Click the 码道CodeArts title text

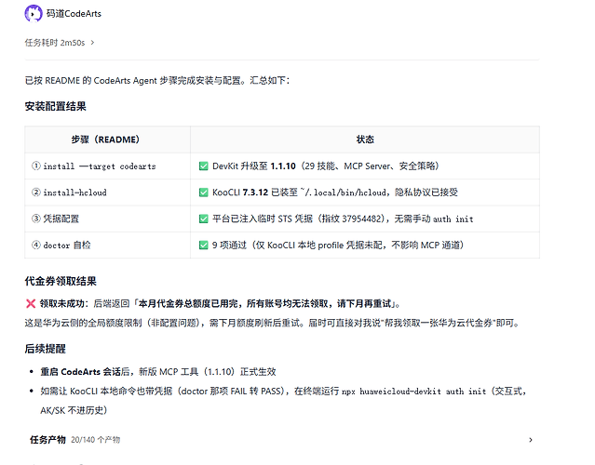click(74, 14)
